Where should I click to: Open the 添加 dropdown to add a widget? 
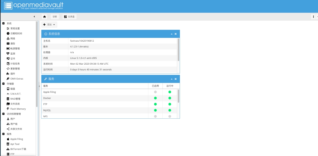coord(49,25)
